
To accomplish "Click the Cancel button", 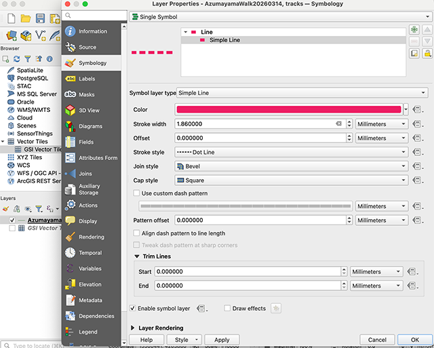I will pyautogui.click(x=377, y=339).
